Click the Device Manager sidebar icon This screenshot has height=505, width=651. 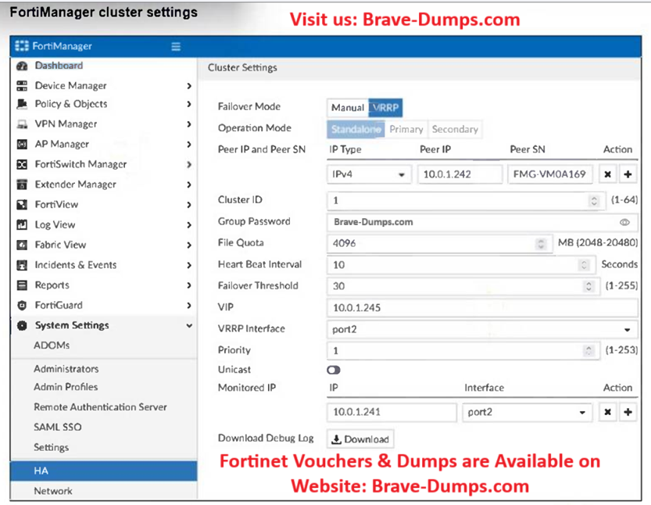pyautogui.click(x=22, y=85)
